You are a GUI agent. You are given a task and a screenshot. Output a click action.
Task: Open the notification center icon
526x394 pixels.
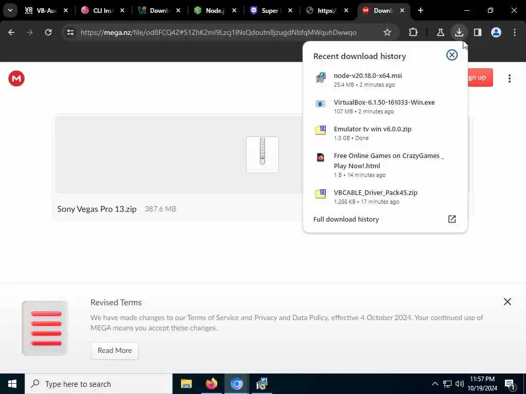pyautogui.click(x=510, y=384)
